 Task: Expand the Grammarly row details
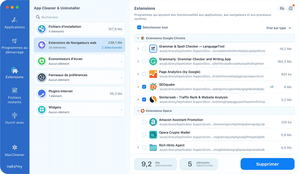(x=138, y=61)
